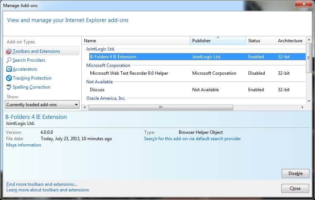Click the Accelerators arrow icon

9,69
